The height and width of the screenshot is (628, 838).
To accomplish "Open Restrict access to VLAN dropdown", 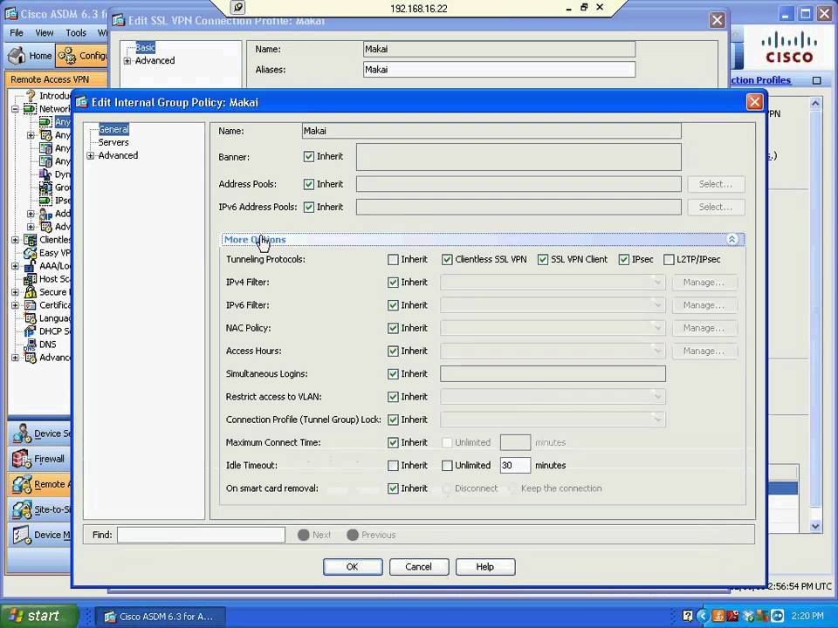I will click(x=658, y=398).
